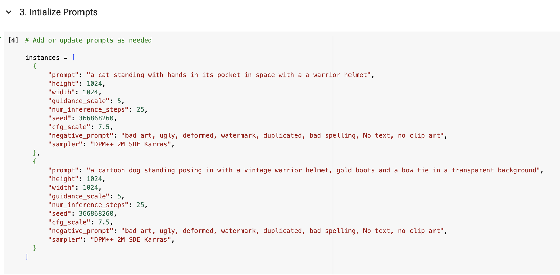Select the "cfg_scale": 7.5 value
This screenshot has width=560, height=275.
click(104, 127)
